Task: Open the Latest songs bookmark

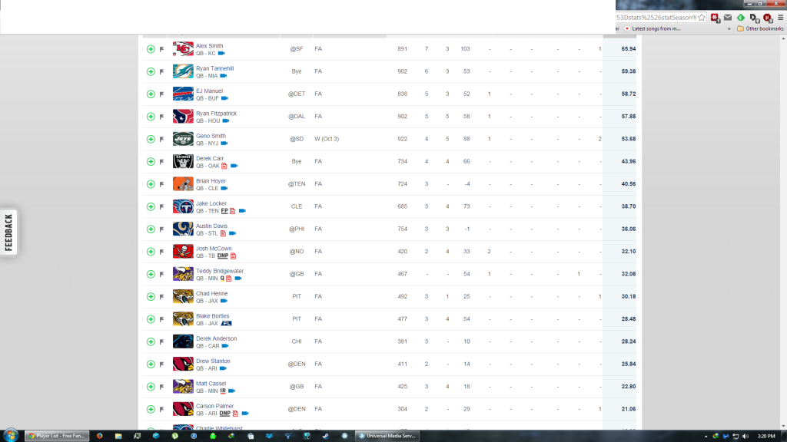Action: [652, 28]
